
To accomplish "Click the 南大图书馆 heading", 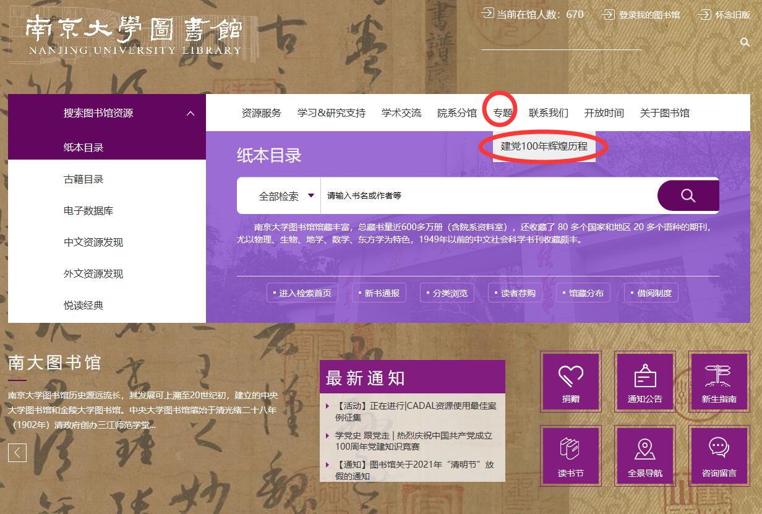I will tap(54, 362).
